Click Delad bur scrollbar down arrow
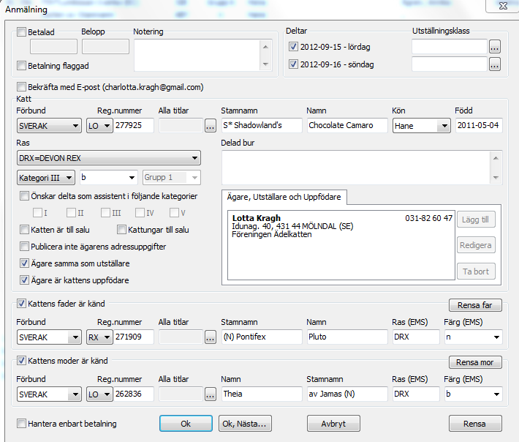 [x=496, y=178]
